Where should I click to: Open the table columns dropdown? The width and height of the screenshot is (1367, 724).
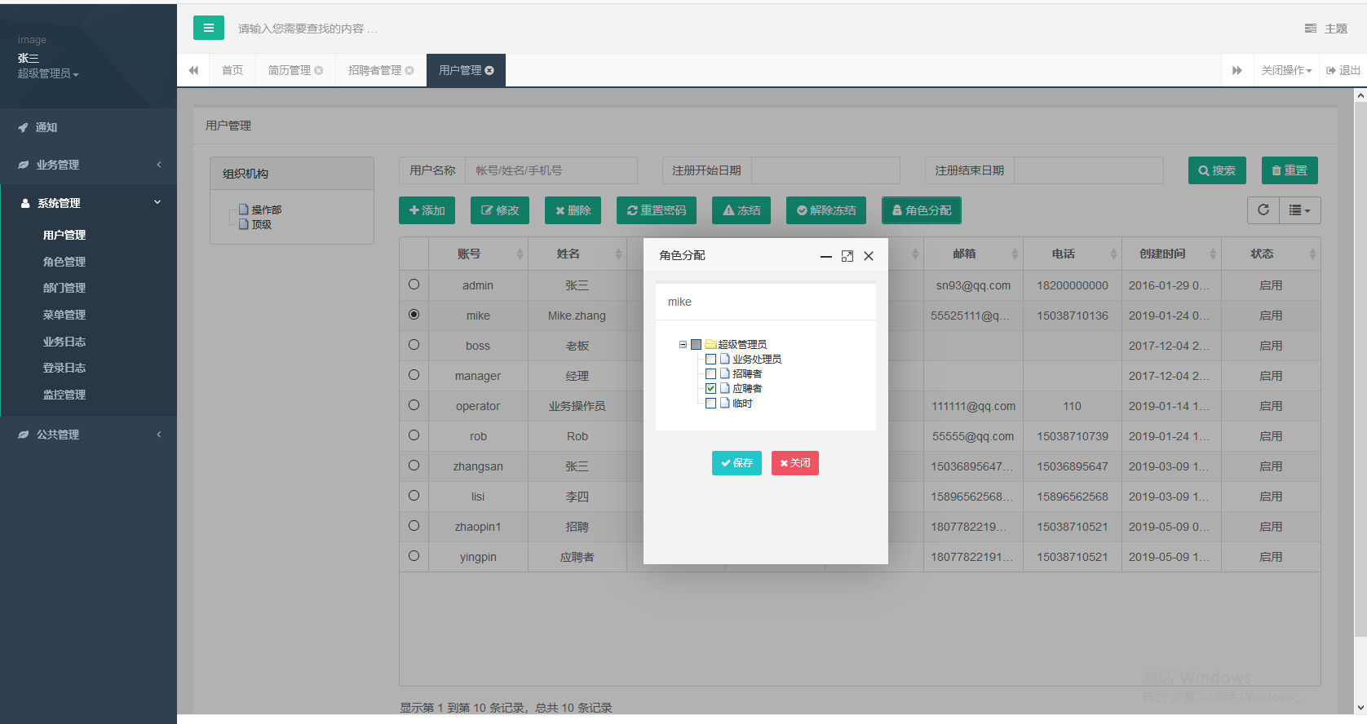[1299, 210]
